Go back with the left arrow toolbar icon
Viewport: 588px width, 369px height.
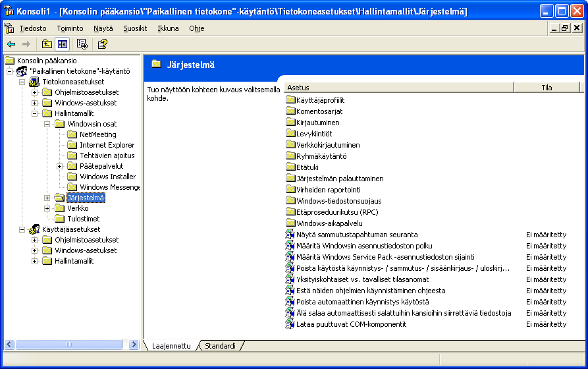pyautogui.click(x=11, y=44)
